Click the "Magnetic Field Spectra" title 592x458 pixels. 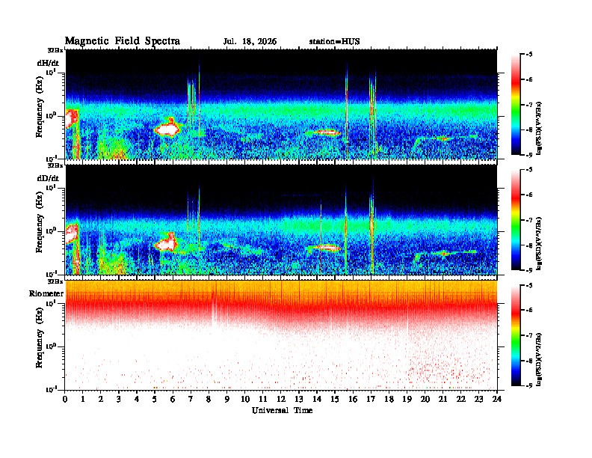123,41
